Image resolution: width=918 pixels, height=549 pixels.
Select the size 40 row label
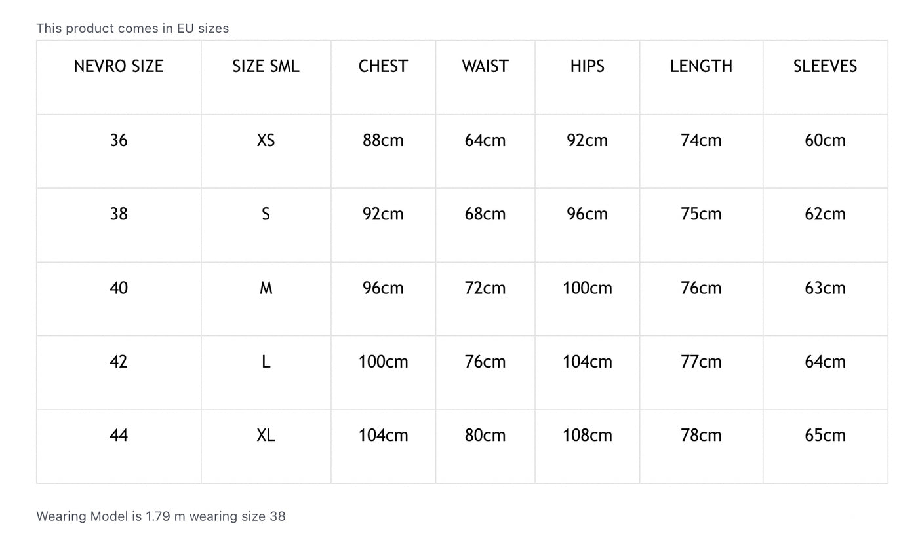(x=119, y=288)
